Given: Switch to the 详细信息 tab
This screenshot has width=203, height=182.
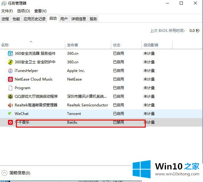Looking at the screenshot, I should [79, 19].
